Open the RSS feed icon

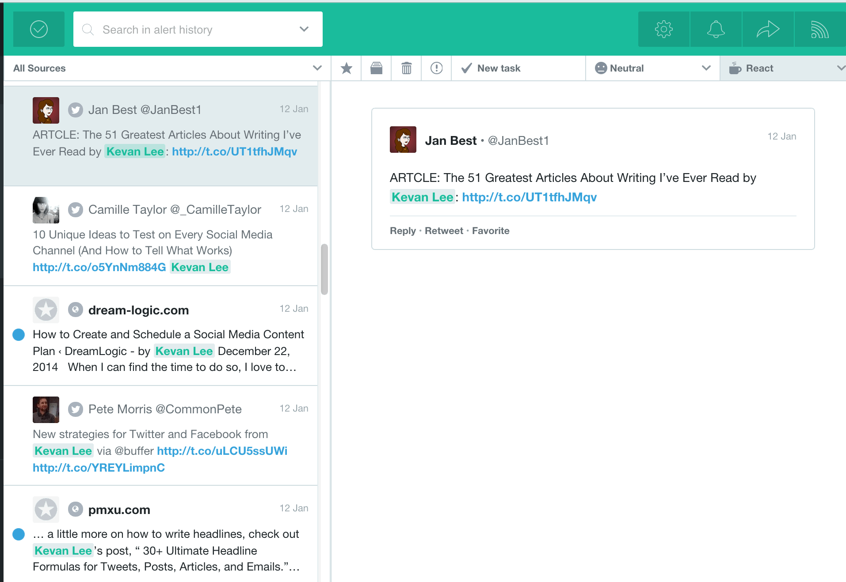(820, 29)
